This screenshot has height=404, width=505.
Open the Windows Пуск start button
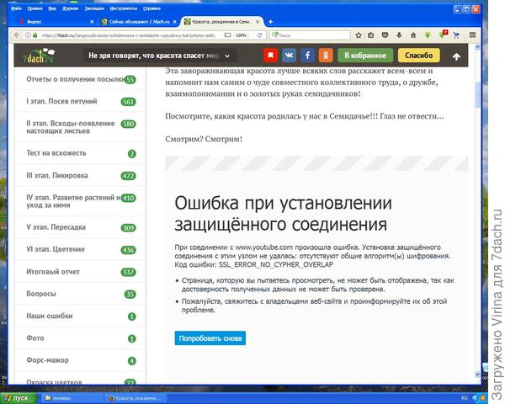pos(19,398)
